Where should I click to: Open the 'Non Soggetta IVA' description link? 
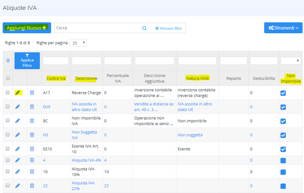[84, 135]
